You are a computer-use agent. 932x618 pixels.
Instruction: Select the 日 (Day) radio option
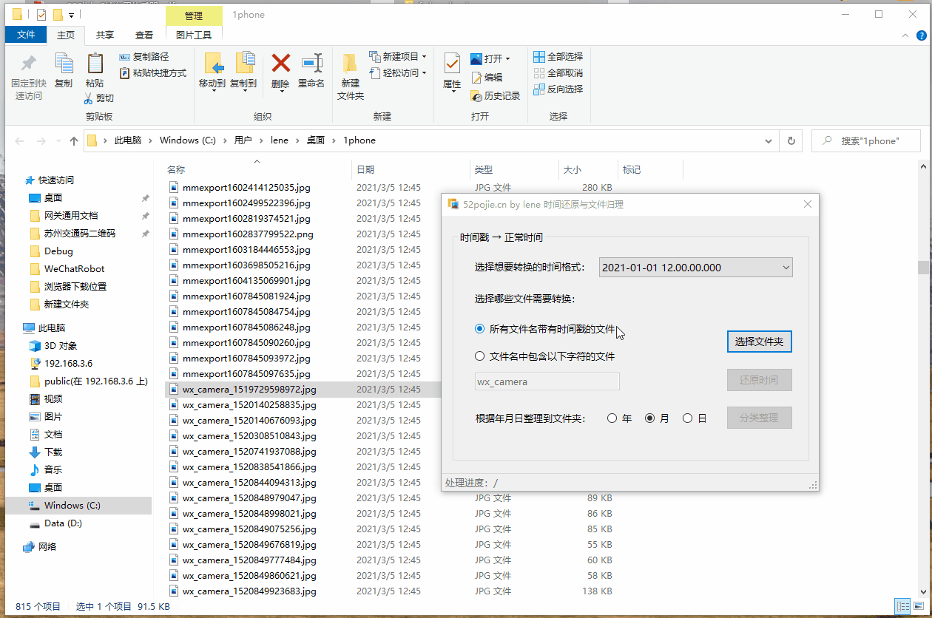click(687, 417)
